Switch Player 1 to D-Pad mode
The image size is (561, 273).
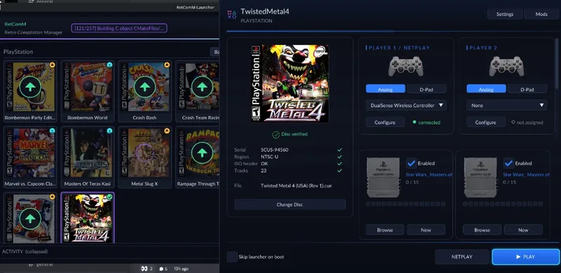(x=426, y=89)
